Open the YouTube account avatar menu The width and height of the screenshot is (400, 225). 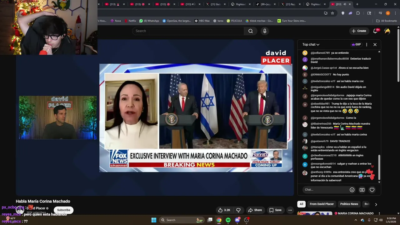tap(387, 31)
